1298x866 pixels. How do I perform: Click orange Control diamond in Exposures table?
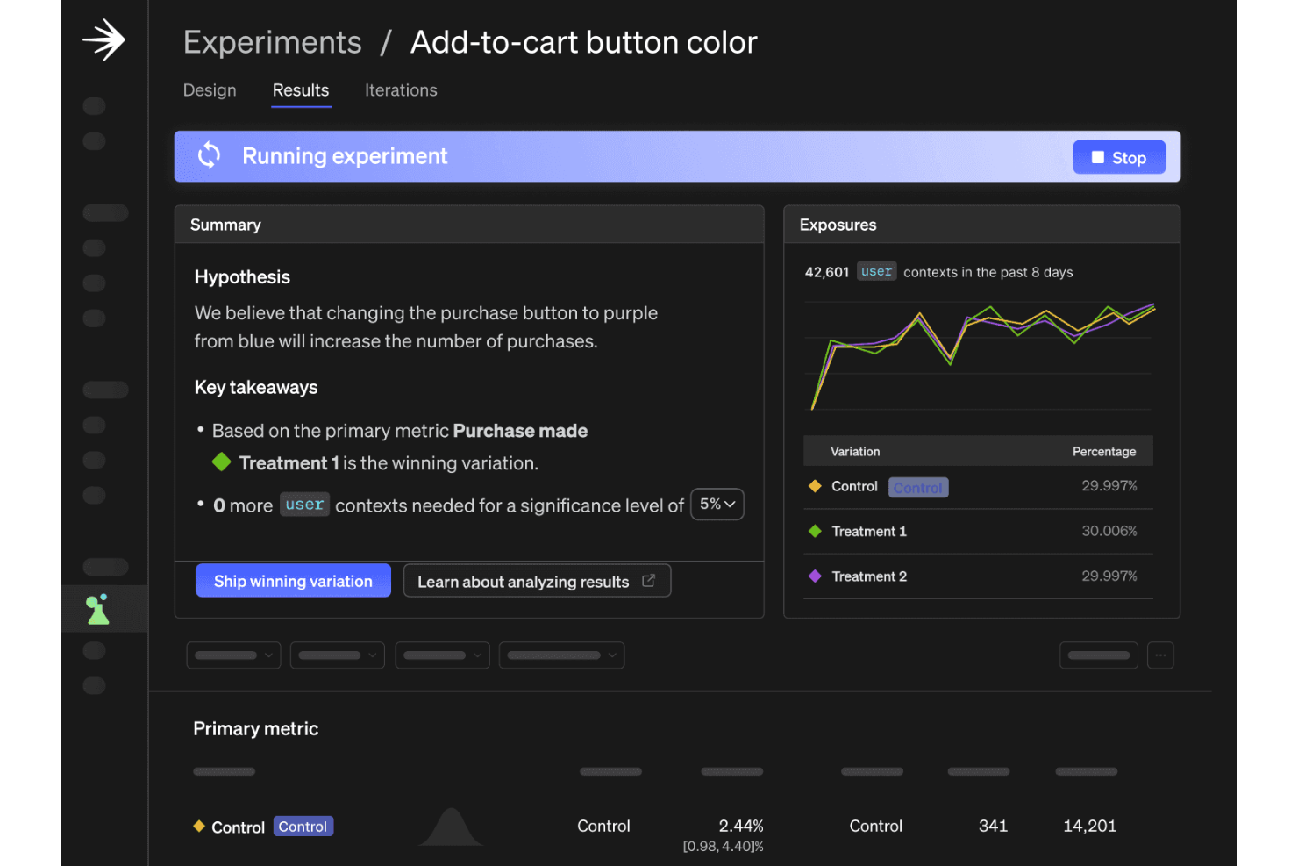815,486
